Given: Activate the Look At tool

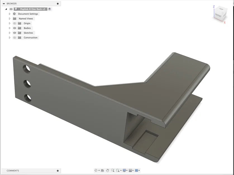Looking at the screenshot, I should click(102, 171).
